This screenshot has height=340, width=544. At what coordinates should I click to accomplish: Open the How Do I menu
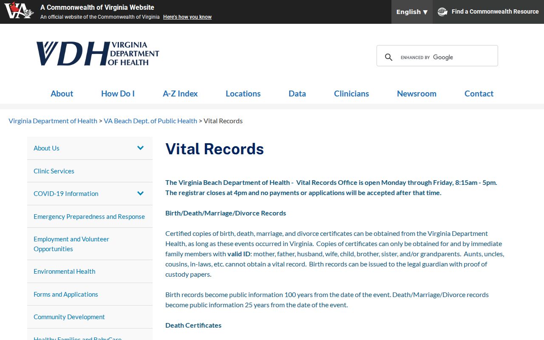(x=118, y=93)
